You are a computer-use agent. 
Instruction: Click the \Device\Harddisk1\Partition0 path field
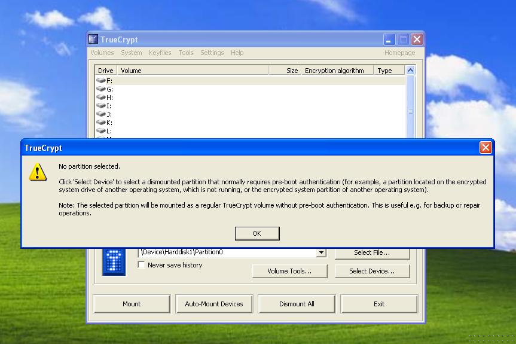(x=227, y=252)
